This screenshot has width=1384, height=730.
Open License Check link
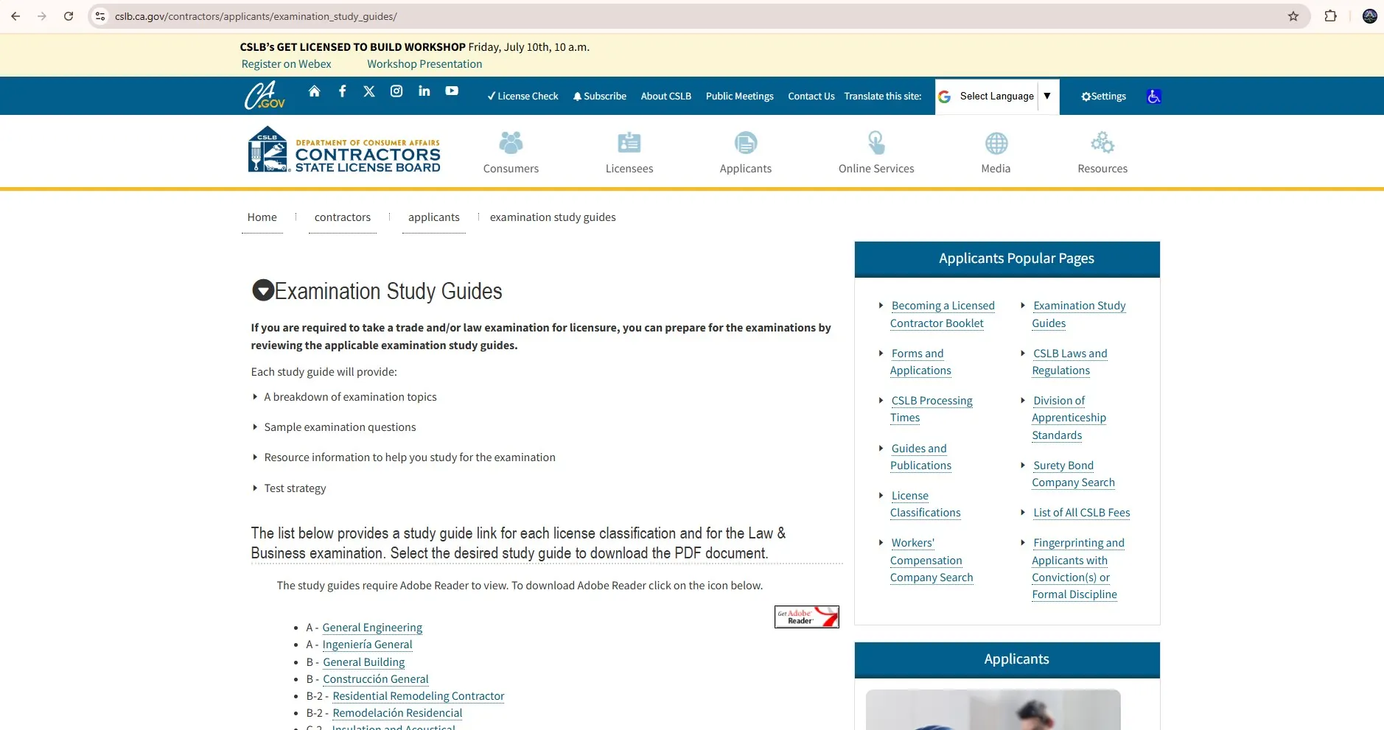click(x=523, y=96)
